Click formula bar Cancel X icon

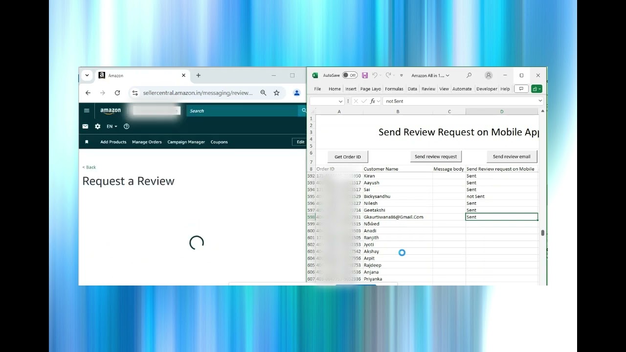pos(356,101)
